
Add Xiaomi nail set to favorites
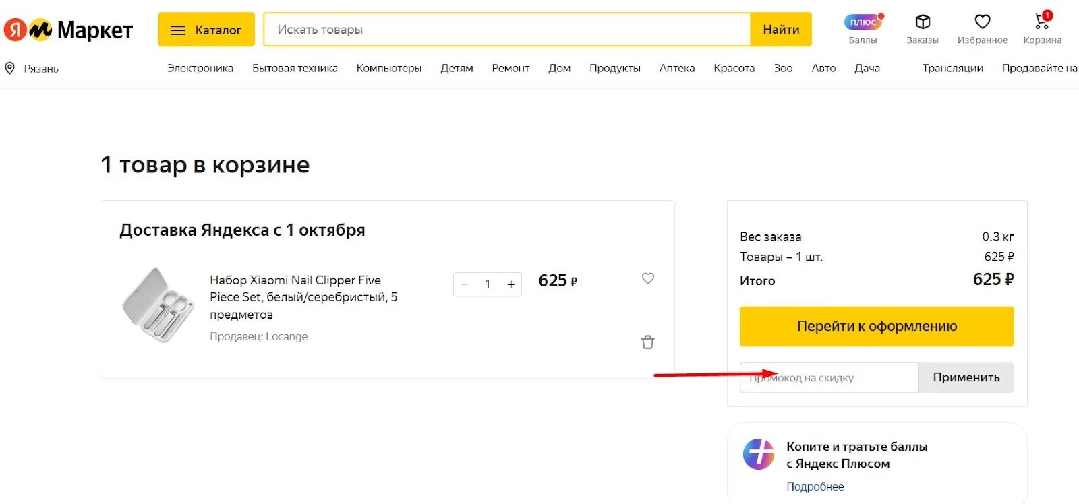tap(648, 278)
